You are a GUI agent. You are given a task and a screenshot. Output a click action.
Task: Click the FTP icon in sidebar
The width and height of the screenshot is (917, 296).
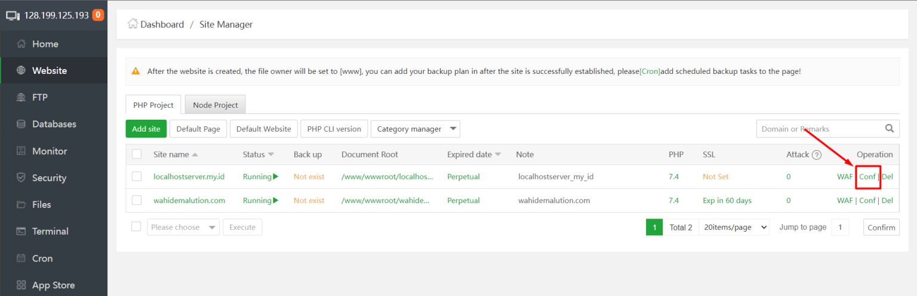21,98
